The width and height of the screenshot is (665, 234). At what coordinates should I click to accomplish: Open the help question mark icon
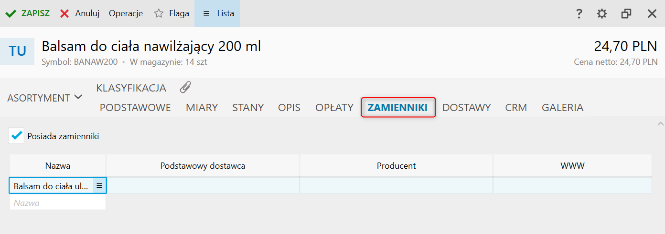[579, 14]
